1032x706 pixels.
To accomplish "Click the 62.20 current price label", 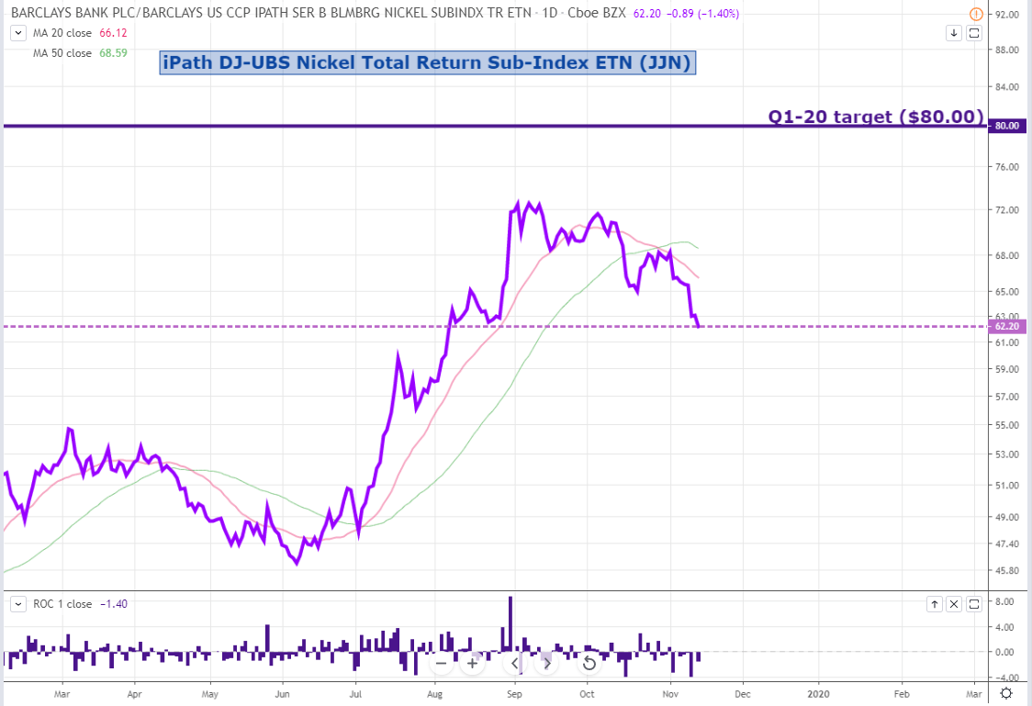I will pos(1007,326).
